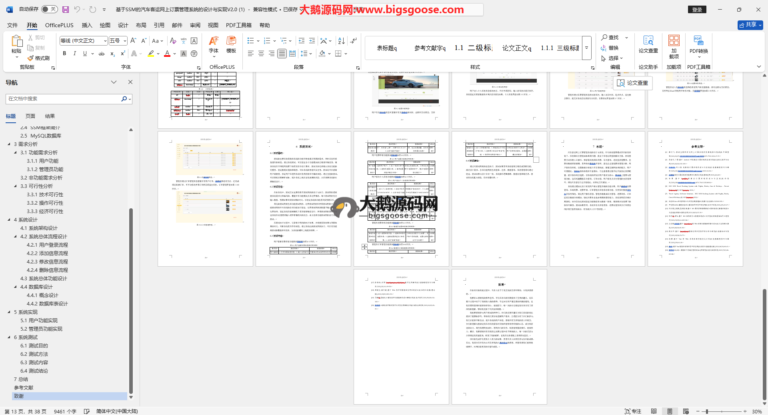Open the 引用 ribbon tab

coord(159,25)
